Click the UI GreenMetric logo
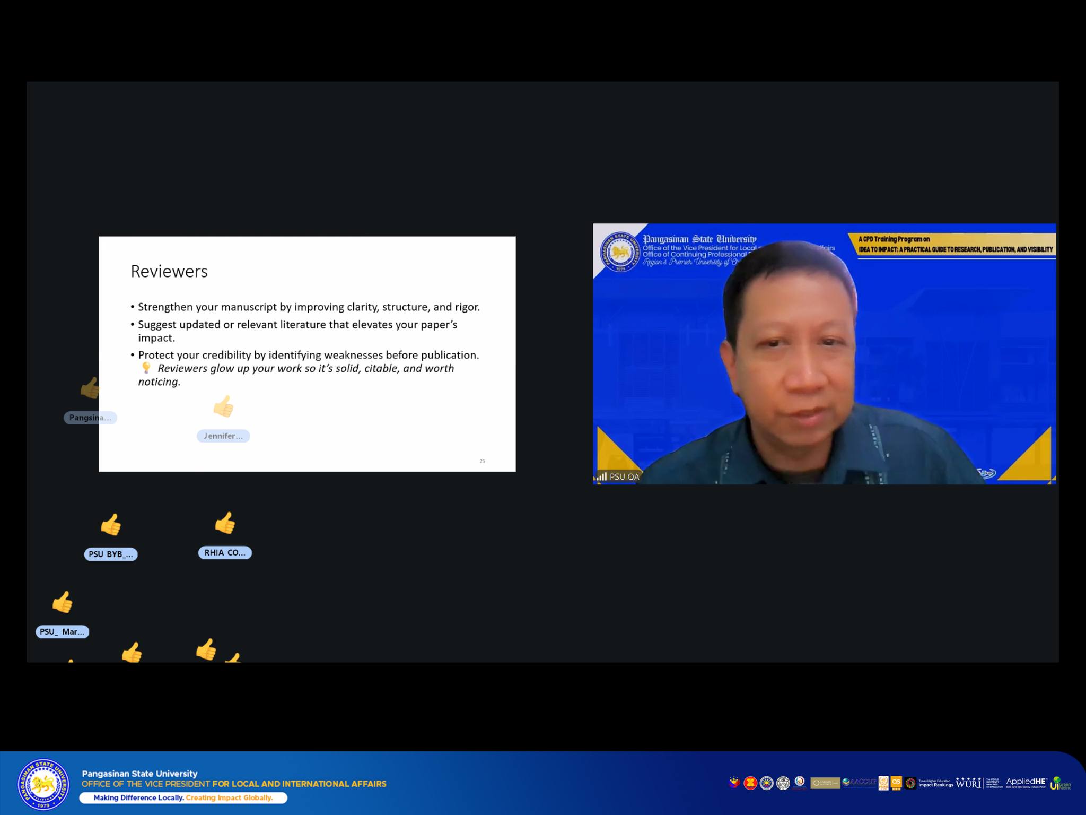 tap(1060, 783)
